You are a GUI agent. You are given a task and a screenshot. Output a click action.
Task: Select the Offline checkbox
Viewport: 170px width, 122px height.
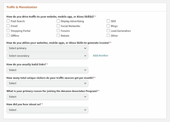tap(8, 36)
